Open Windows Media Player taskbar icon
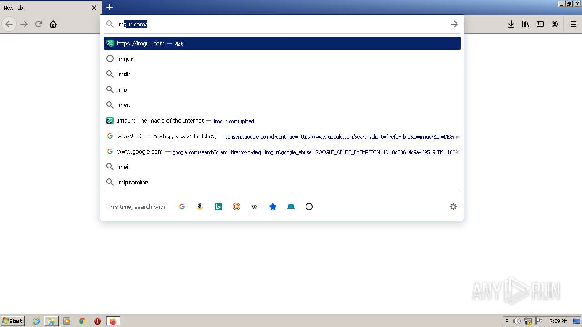 pos(67,321)
